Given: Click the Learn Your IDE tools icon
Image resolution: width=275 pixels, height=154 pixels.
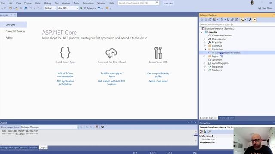Looking at the screenshot, I should point(158,53).
